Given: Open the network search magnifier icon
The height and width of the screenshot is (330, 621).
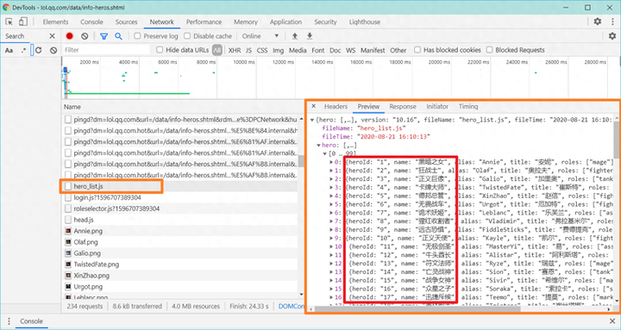Looking at the screenshot, I should (x=118, y=36).
